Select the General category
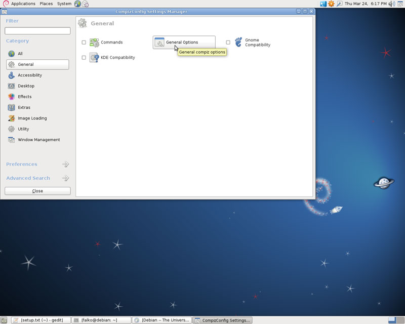This screenshot has height=324, width=405. [37, 64]
